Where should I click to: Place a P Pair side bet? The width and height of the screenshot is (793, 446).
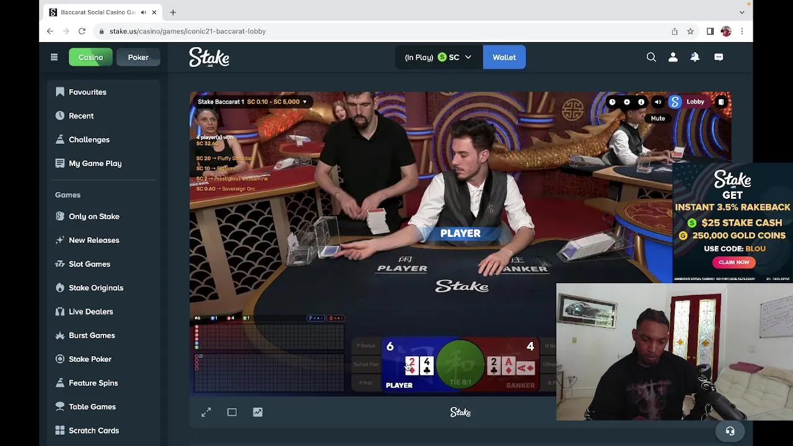(x=366, y=383)
